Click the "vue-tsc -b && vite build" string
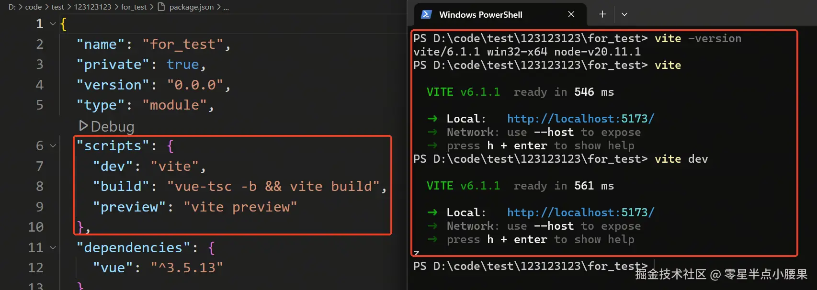This screenshot has height=290, width=817. (x=273, y=186)
